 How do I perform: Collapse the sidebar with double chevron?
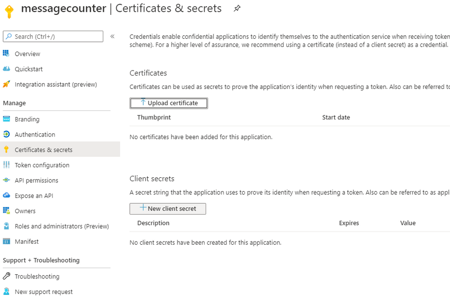tap(112, 36)
